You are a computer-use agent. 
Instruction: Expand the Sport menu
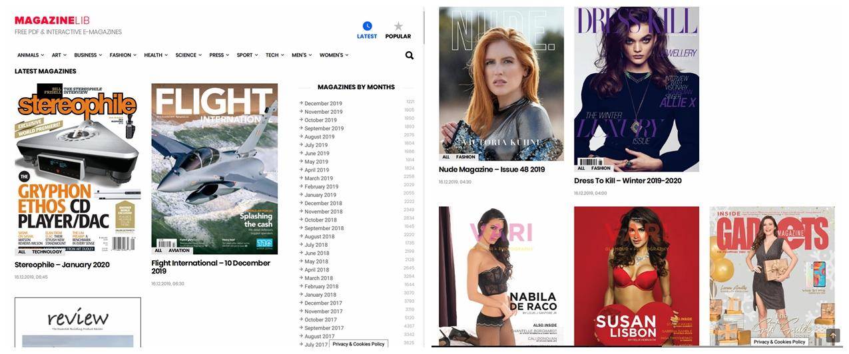247,55
